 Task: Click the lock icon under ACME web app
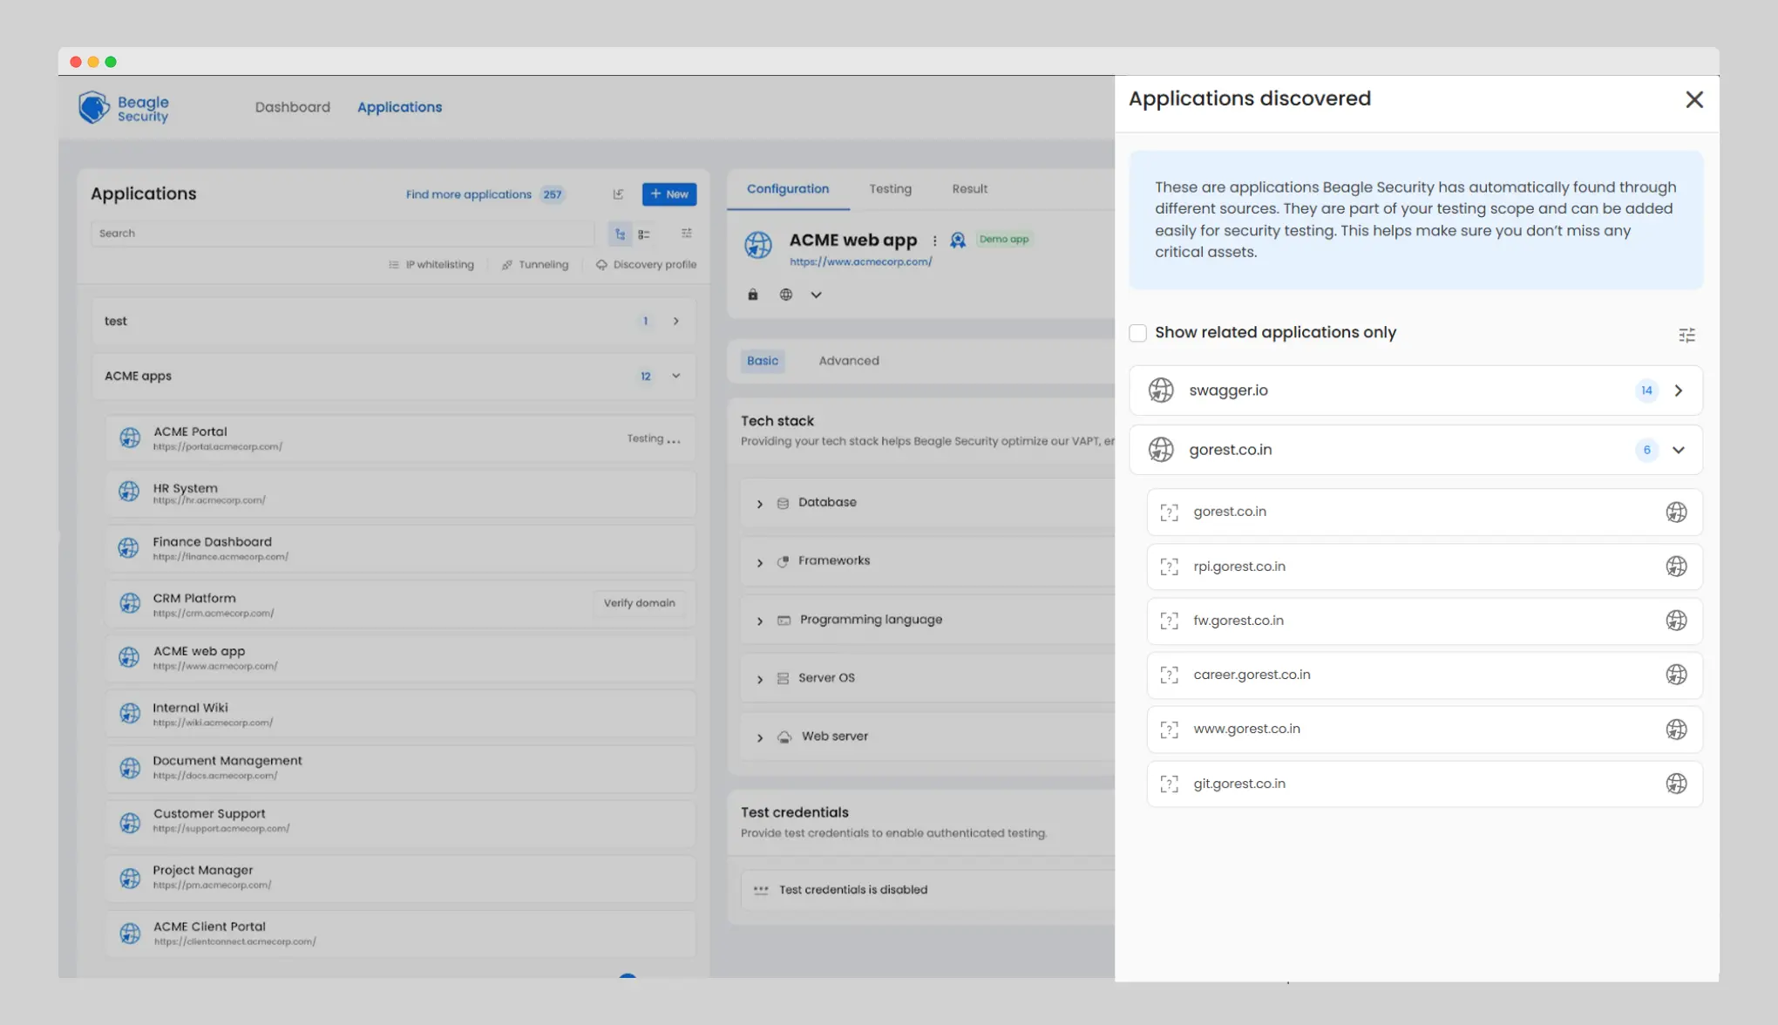click(753, 295)
